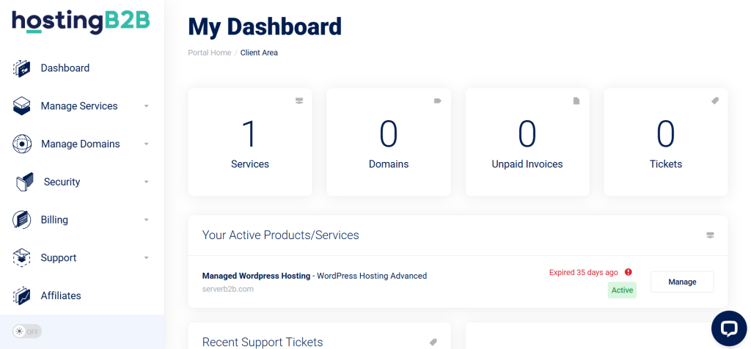Click tag icon on Domains card
This screenshot has height=349, width=751.
click(x=438, y=101)
